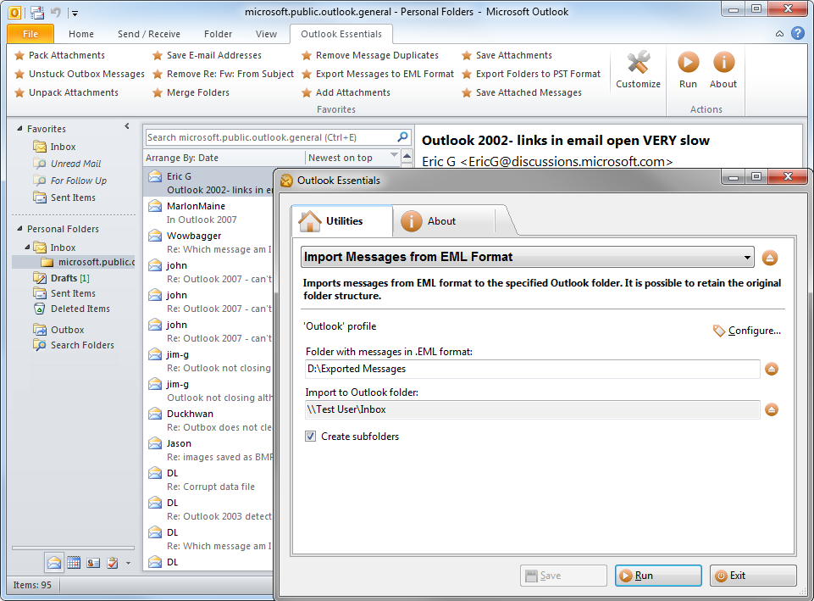Switch to Tasks view in navigation bar
This screenshot has height=601, width=814.
(113, 562)
